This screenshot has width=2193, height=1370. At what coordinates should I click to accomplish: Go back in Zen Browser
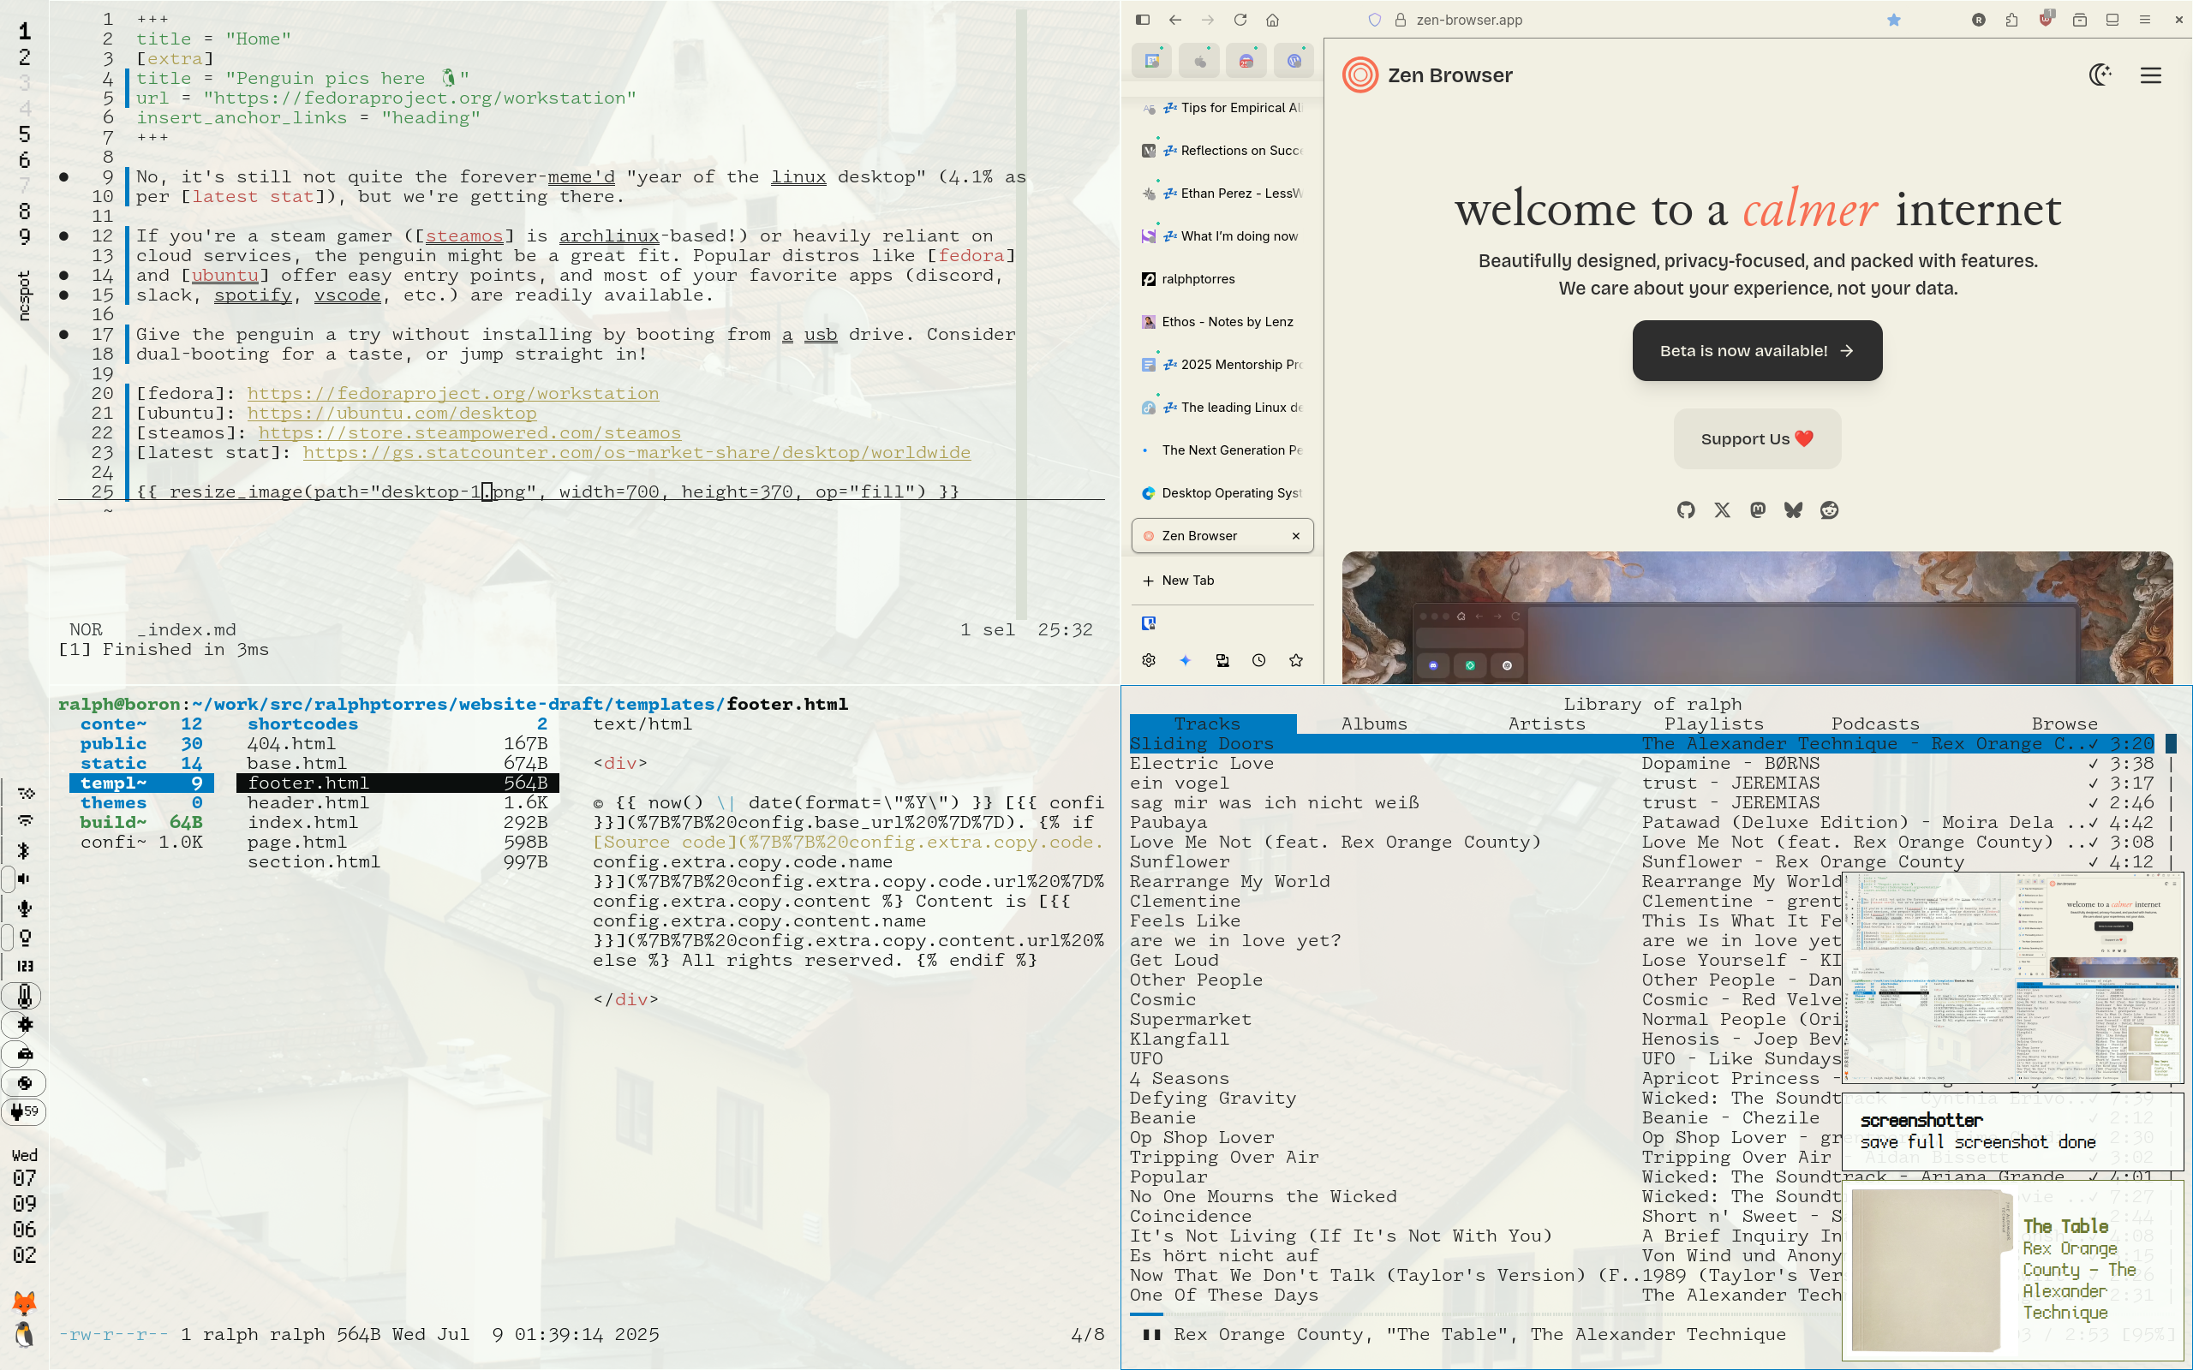(1175, 20)
